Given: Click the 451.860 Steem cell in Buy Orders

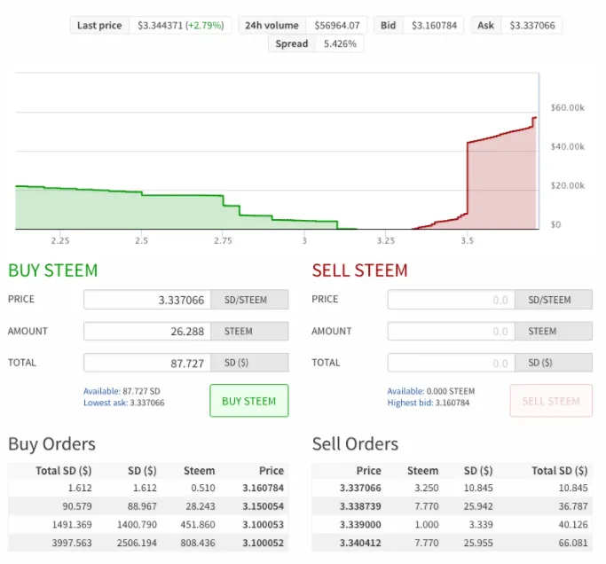Looking at the screenshot, I should tap(198, 525).
